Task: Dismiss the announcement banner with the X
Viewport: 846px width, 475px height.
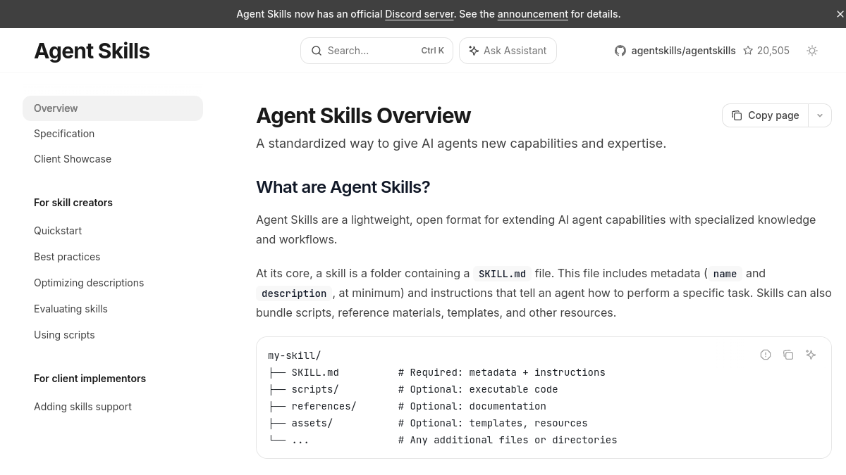Action: click(x=840, y=14)
